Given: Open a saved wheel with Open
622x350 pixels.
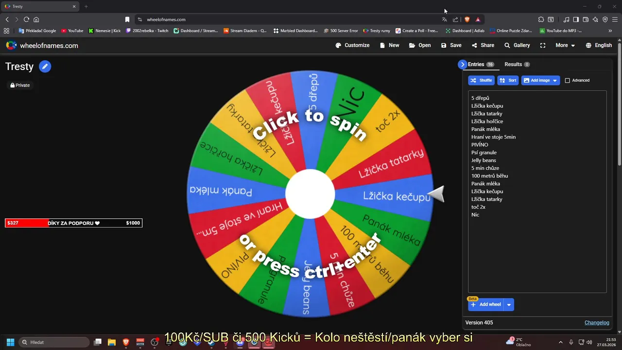Looking at the screenshot, I should click(420, 45).
